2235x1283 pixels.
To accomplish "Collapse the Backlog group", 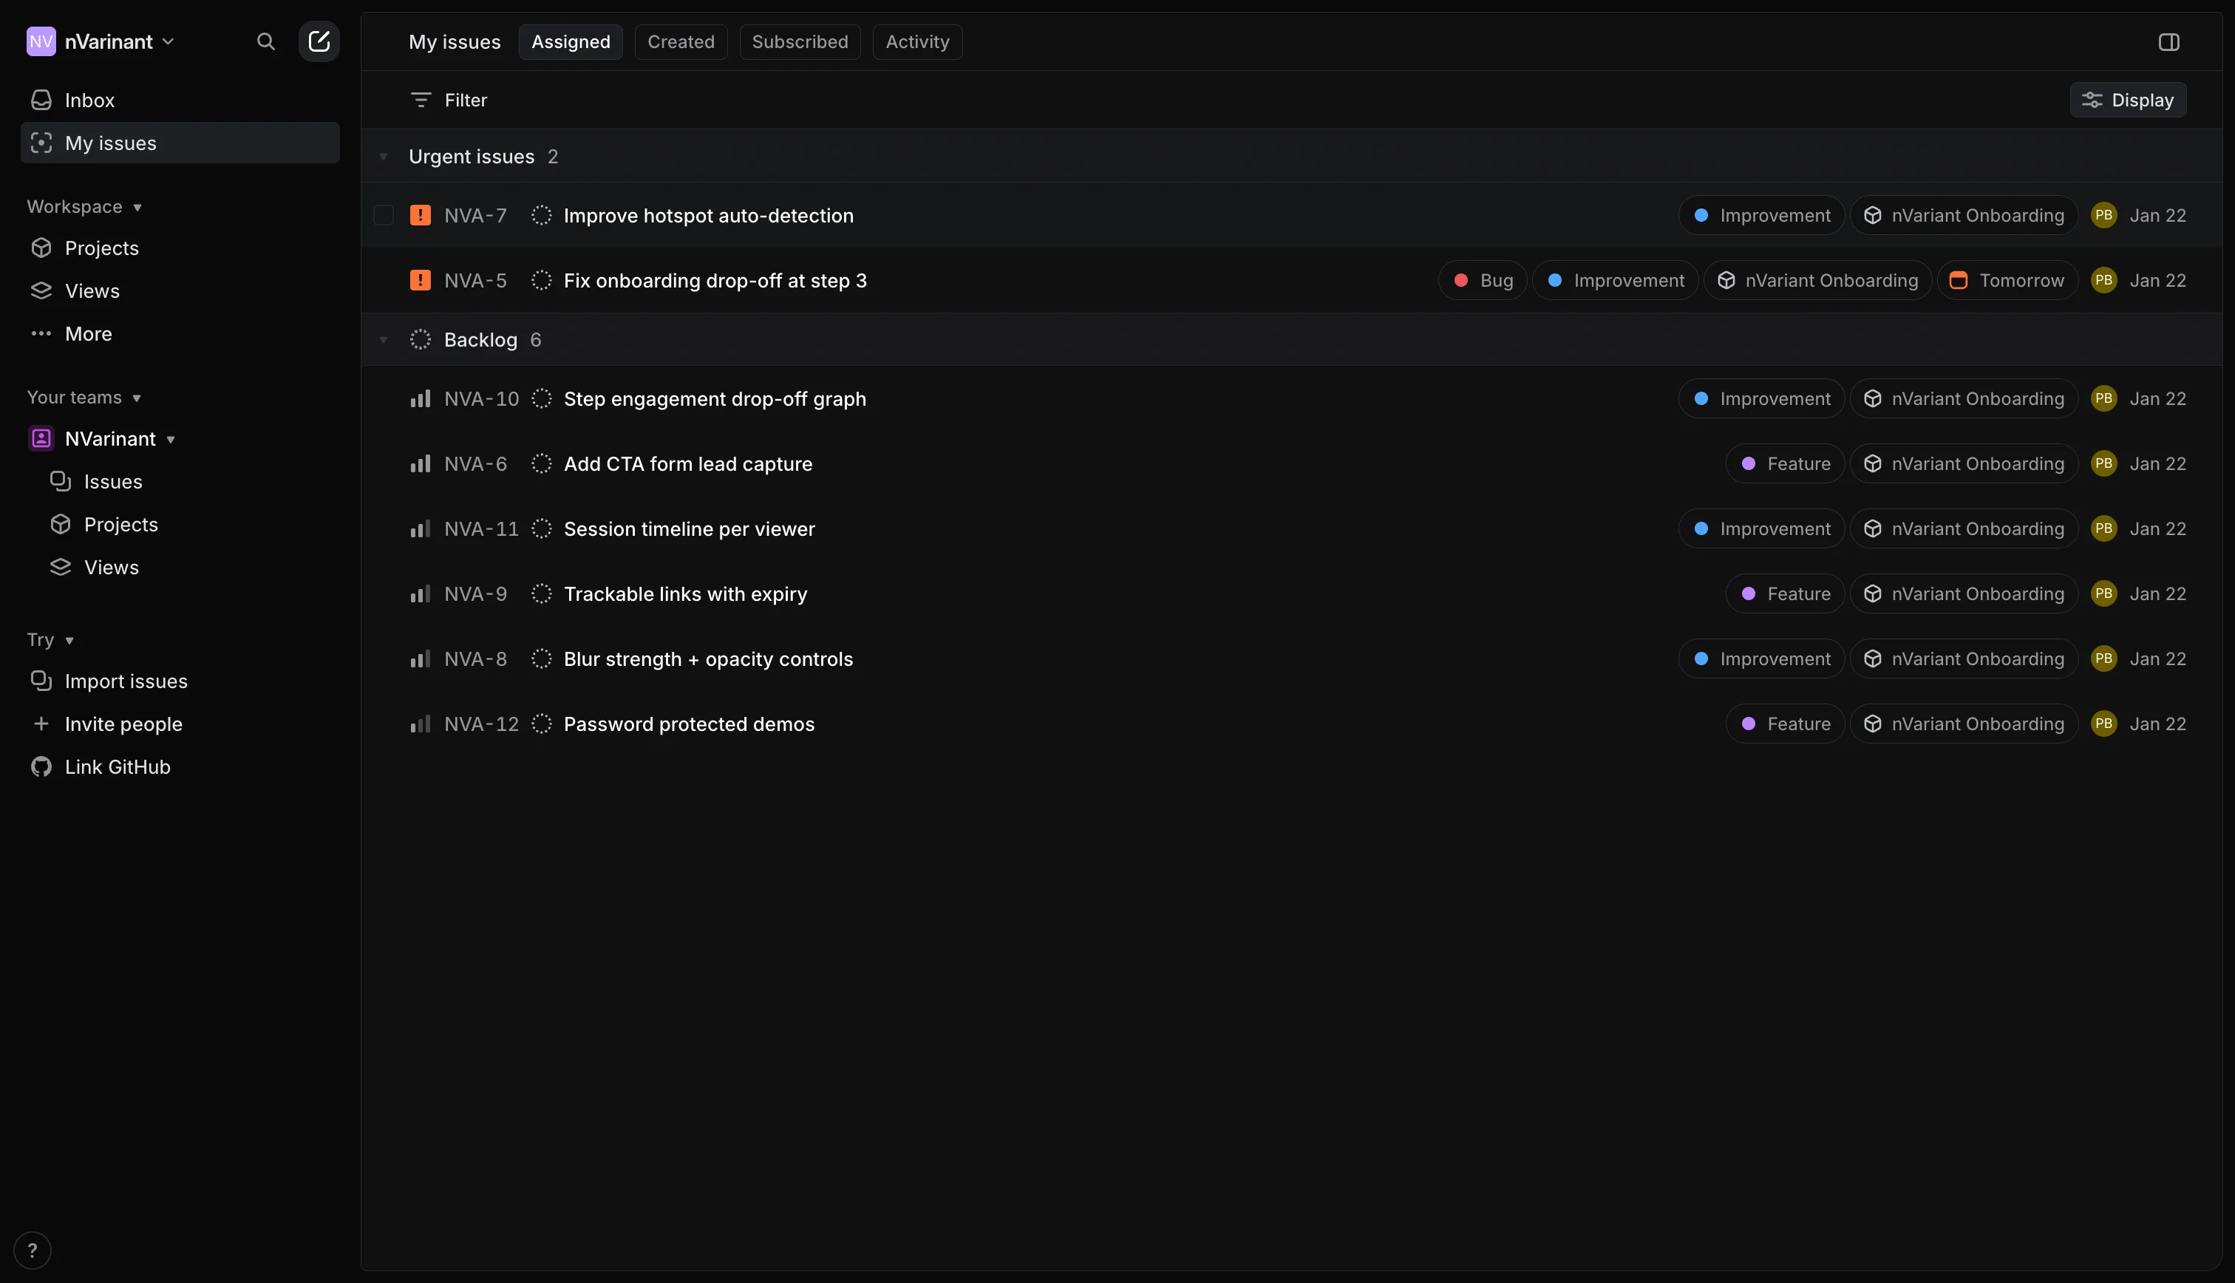I will tap(384, 340).
